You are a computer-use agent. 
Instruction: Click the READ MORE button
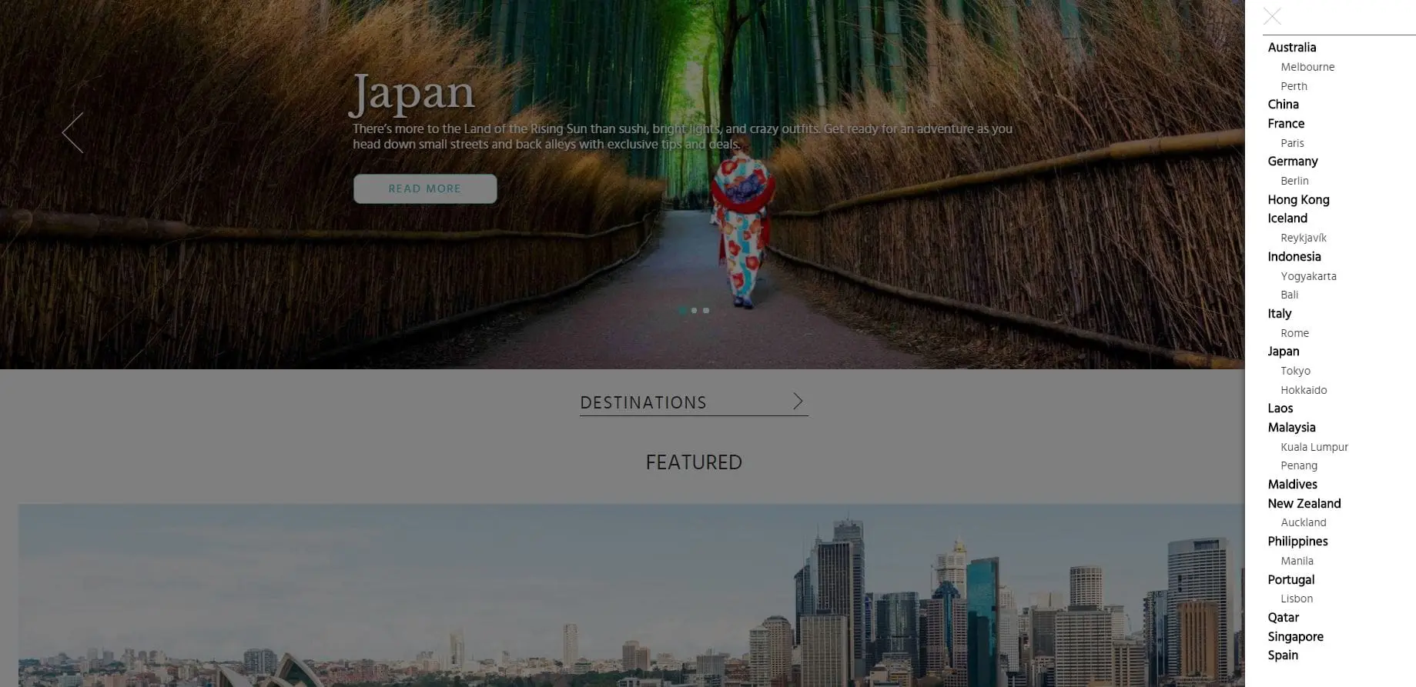(x=425, y=188)
